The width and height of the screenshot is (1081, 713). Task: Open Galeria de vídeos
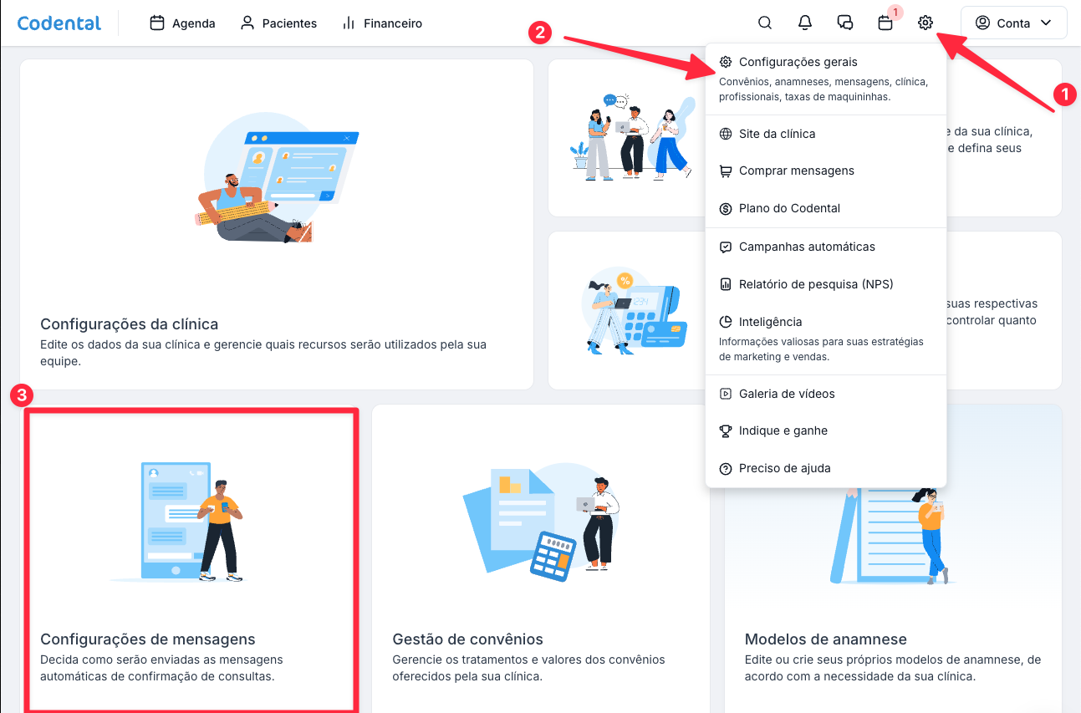tap(787, 394)
